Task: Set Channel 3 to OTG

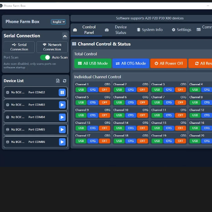Action: point(169,90)
